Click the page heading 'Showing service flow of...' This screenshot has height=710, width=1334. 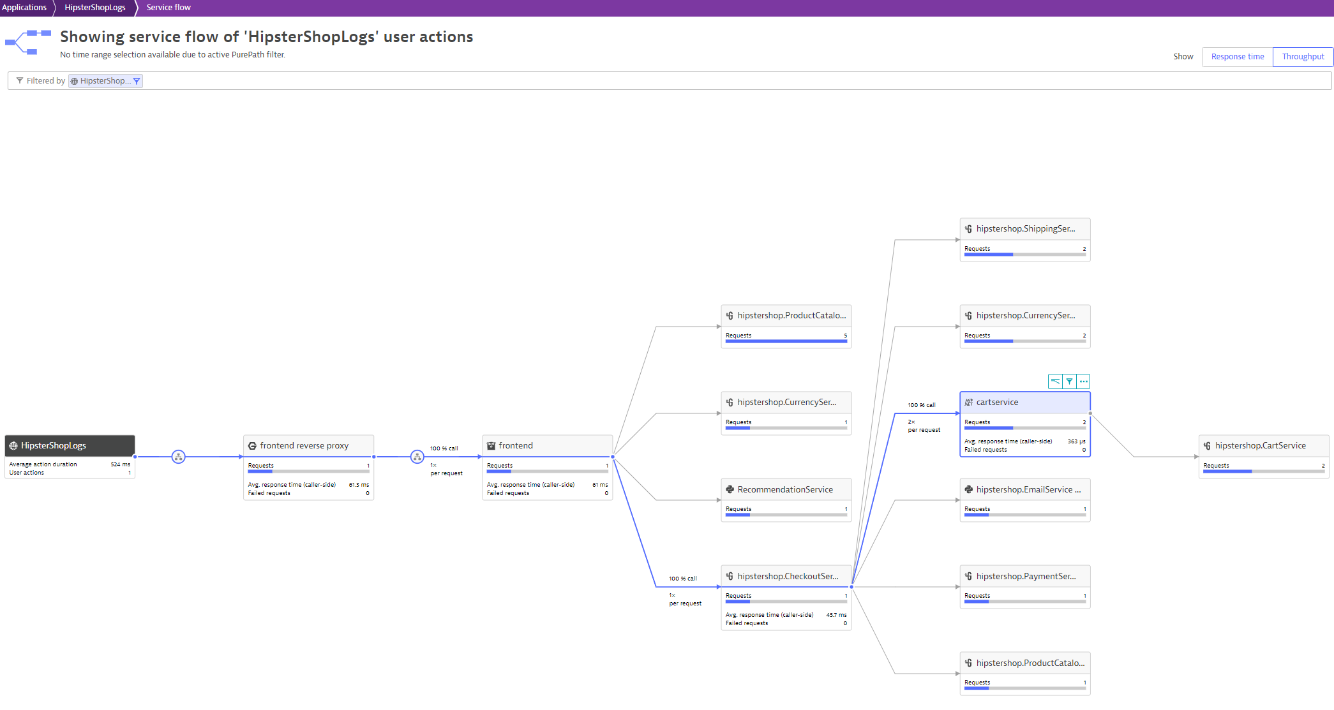[x=267, y=37]
